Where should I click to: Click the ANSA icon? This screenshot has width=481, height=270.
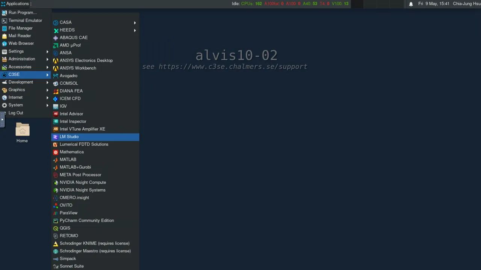56,53
